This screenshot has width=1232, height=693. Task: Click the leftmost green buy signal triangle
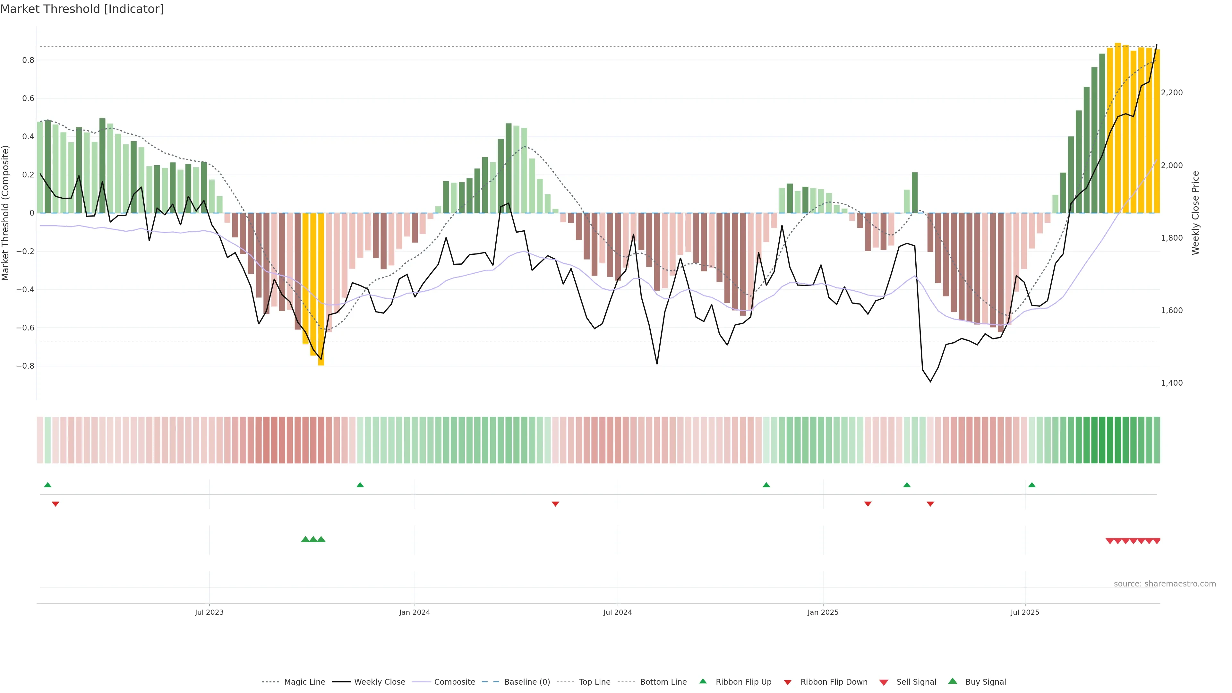tap(305, 539)
